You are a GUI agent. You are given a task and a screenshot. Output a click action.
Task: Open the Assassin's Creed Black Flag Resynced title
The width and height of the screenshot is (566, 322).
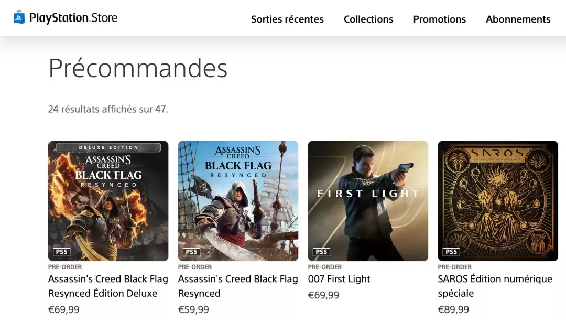(238, 286)
